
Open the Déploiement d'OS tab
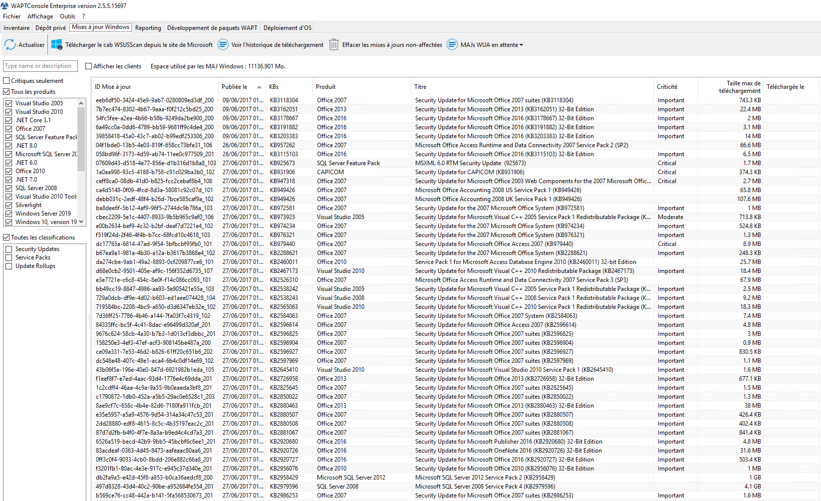click(x=287, y=28)
